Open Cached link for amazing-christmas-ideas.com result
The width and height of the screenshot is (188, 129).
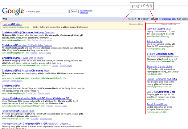click(5, 81)
